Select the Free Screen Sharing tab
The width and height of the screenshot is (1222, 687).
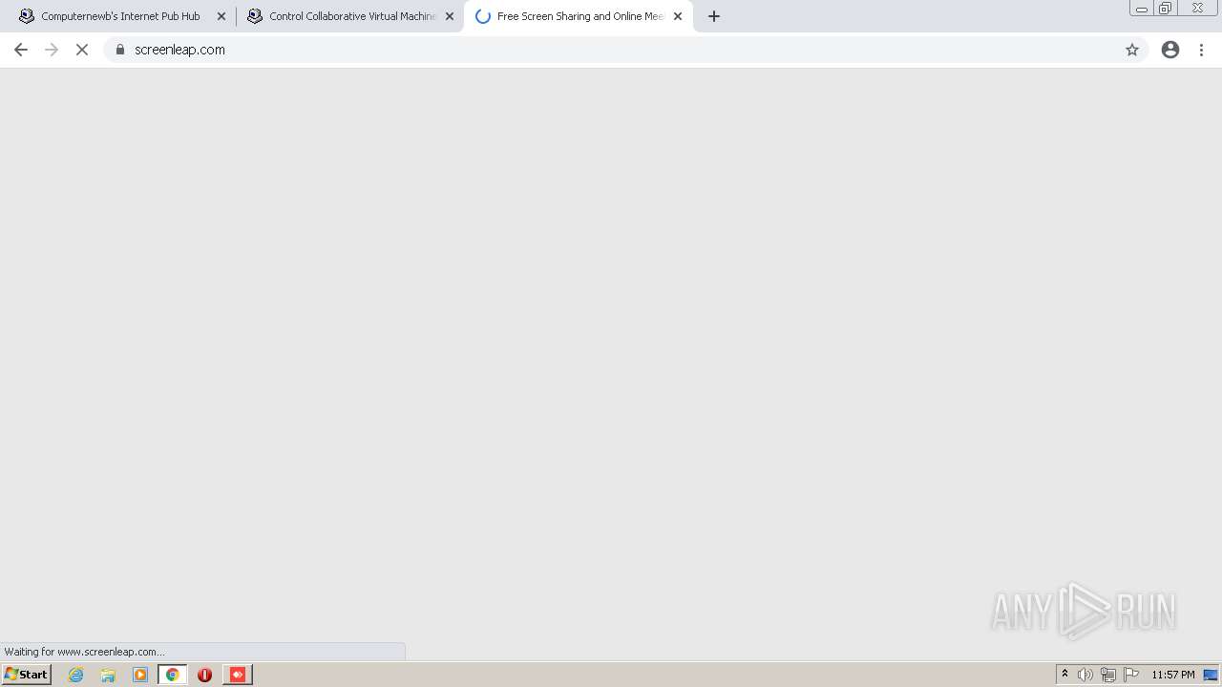coord(578,16)
